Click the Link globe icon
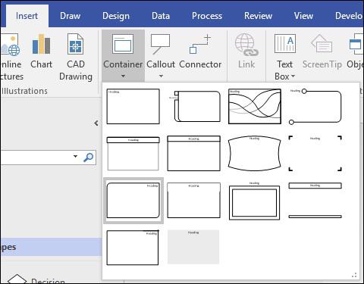The width and height of the screenshot is (364, 284). click(246, 45)
